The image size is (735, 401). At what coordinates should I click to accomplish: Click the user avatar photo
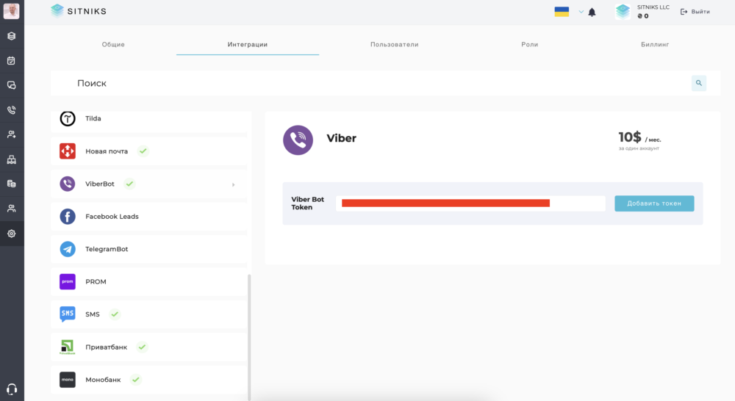pos(11,11)
